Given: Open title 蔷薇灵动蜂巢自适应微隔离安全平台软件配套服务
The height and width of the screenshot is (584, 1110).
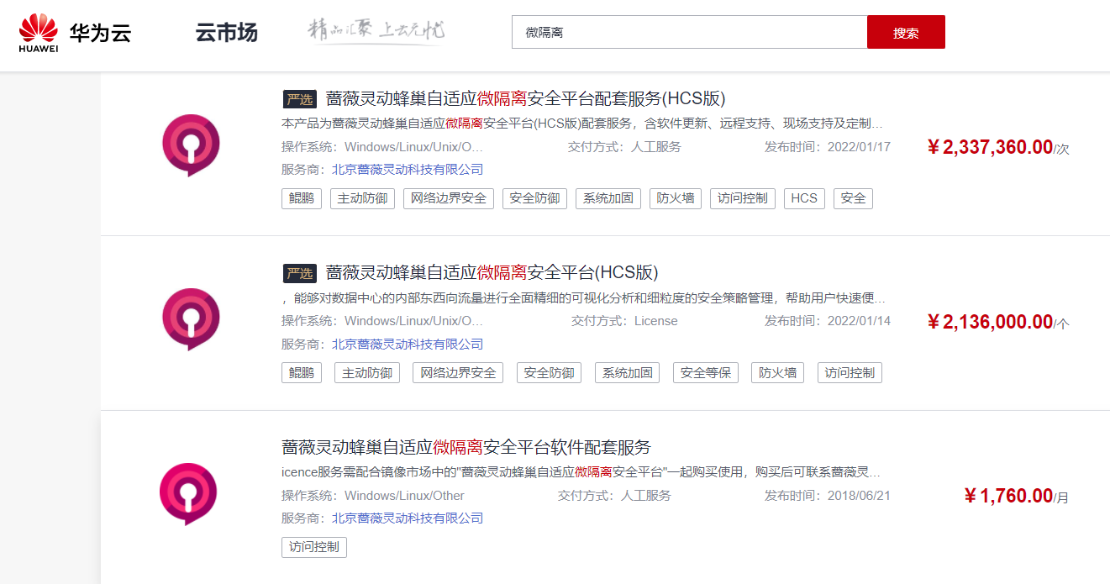Looking at the screenshot, I should point(466,447).
